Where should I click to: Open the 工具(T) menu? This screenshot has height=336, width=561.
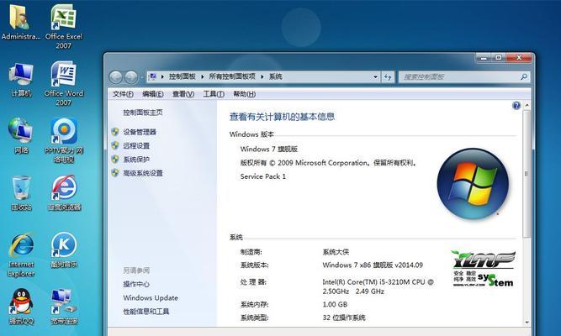pos(214,94)
